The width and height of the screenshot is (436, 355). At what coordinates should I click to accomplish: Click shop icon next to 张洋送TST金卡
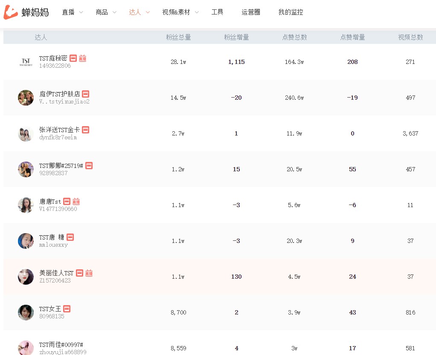(x=86, y=130)
